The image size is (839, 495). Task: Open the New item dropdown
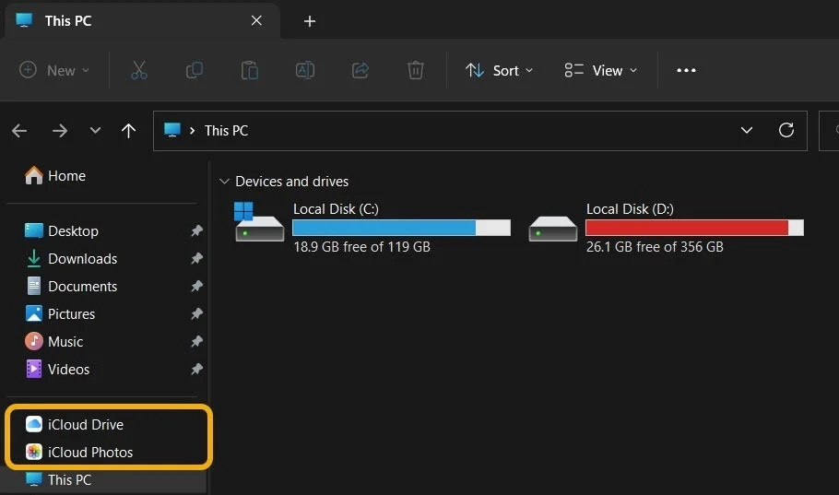tap(54, 70)
